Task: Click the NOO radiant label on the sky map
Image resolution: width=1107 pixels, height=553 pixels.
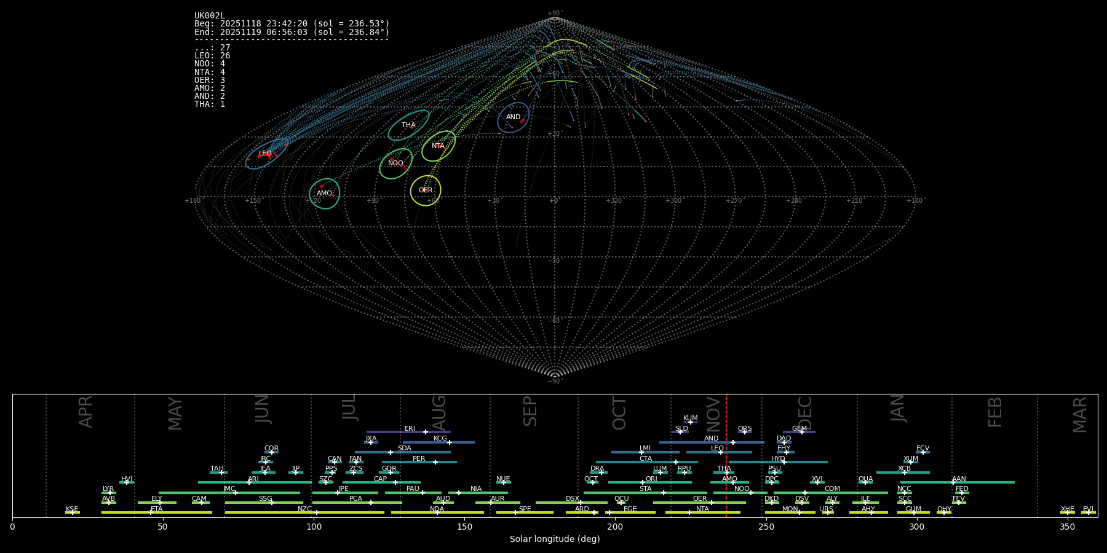Action: (395, 163)
